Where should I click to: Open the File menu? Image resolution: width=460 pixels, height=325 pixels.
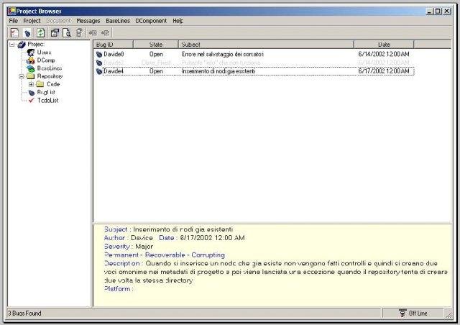click(13, 21)
